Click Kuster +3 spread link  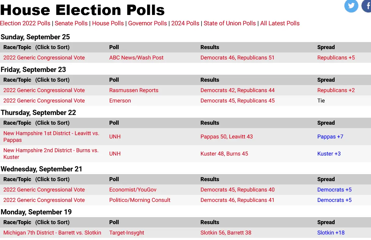[329, 154]
